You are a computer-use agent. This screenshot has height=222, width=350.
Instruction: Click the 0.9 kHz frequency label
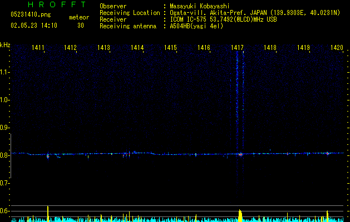click(x=5, y=128)
